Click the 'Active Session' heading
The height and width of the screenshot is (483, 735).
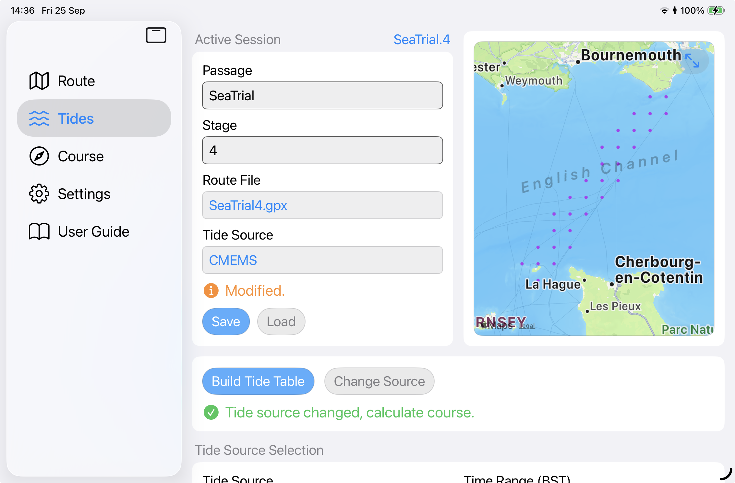click(x=238, y=39)
